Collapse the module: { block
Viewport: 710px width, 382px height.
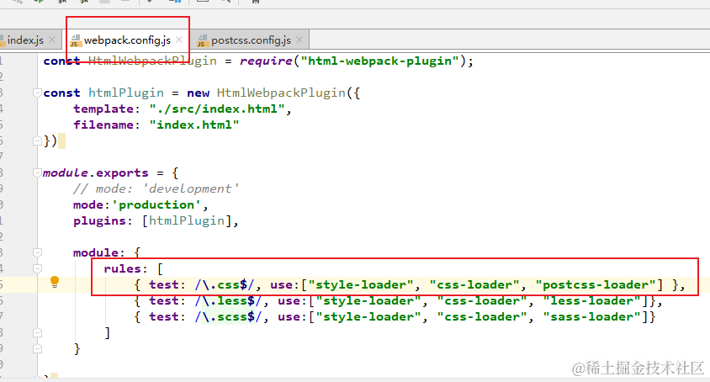37,252
